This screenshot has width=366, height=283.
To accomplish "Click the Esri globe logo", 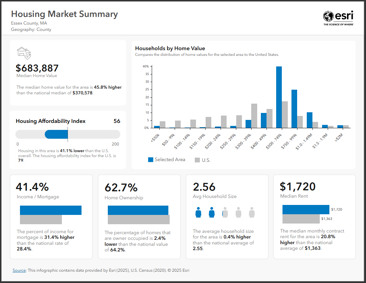I will 328,16.
